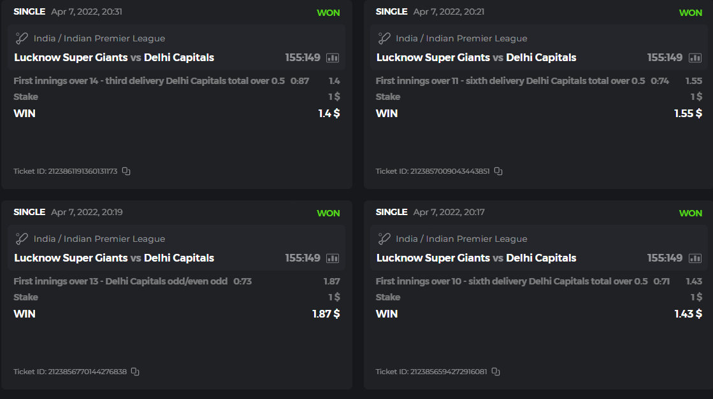This screenshot has width=713, height=399.
Task: Show match stats icon on the 20:19 bet
Action: click(333, 258)
